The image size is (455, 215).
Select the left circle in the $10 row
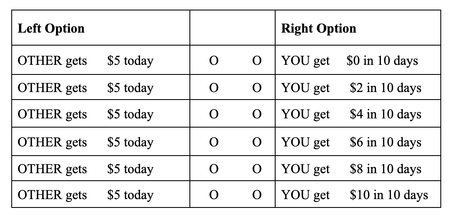214,195
